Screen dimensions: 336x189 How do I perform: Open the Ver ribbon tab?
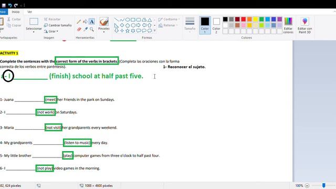click(x=29, y=12)
